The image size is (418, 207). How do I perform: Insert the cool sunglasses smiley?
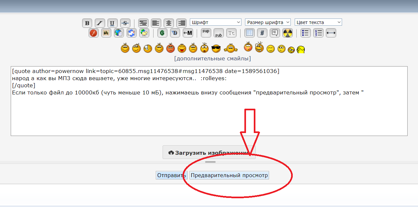click(216, 49)
